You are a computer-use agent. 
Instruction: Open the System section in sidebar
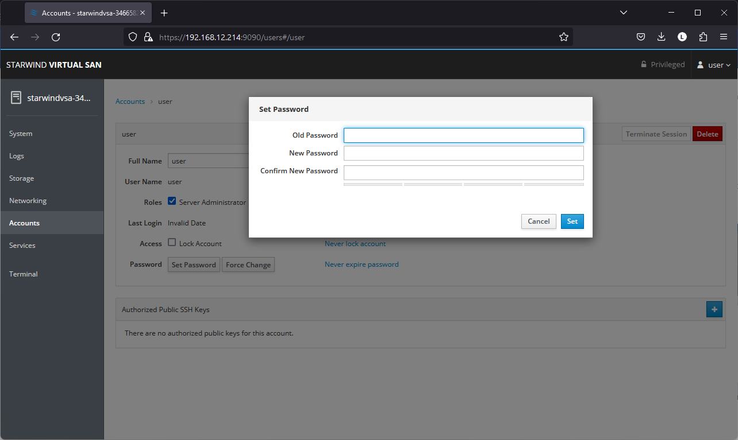pos(52,134)
